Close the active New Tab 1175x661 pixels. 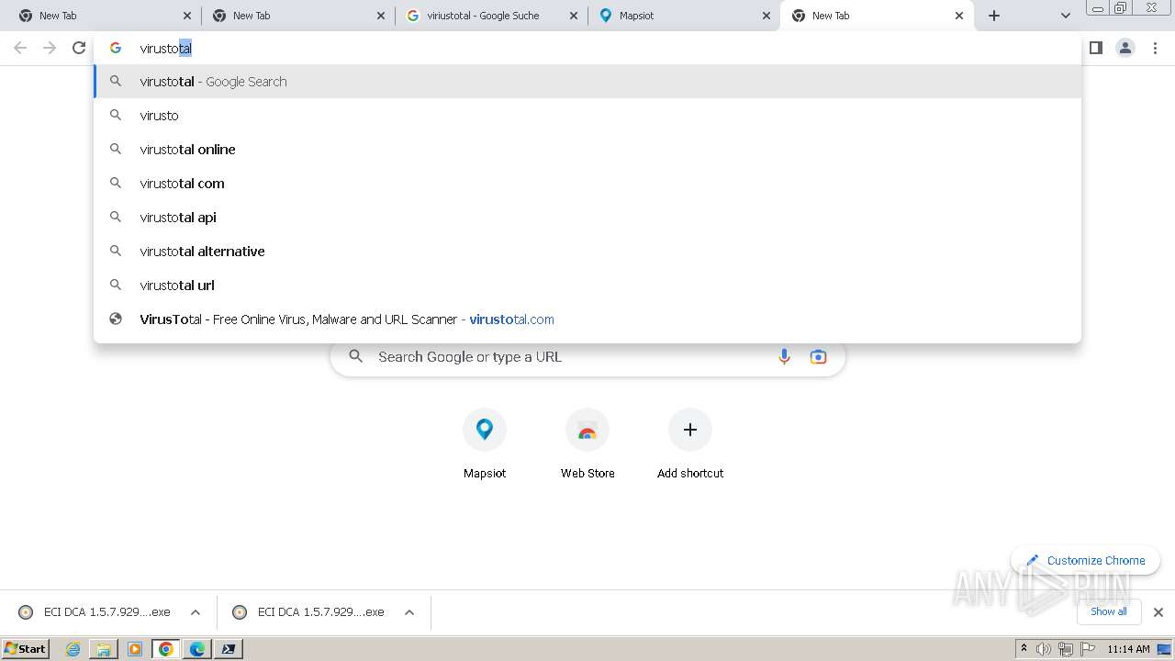coord(959,16)
